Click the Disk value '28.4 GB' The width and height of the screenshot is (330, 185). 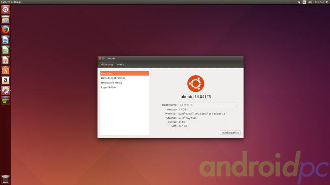pos(183,126)
